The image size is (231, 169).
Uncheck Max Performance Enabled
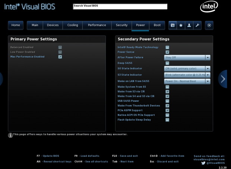60,57
